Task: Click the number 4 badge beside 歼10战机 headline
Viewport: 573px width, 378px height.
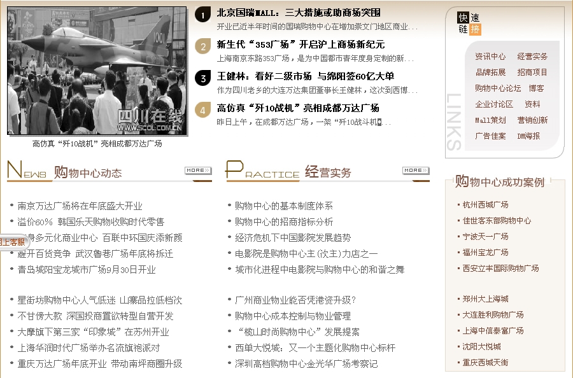Action: (x=202, y=110)
